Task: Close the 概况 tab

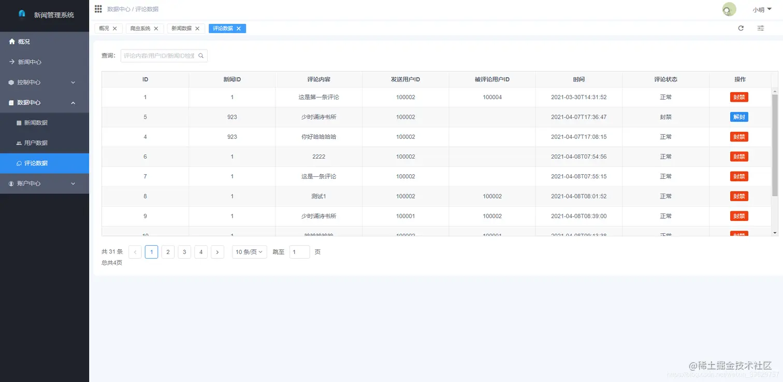Action: 115,29
